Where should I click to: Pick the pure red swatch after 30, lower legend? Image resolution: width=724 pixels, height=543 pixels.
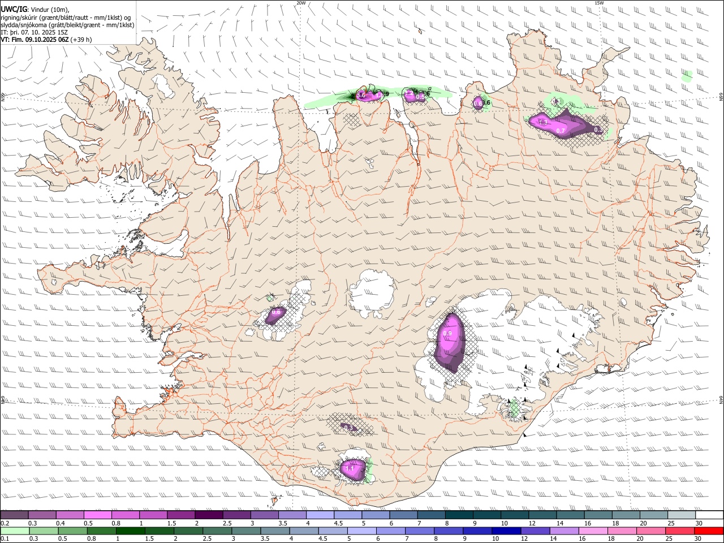[x=708, y=531]
